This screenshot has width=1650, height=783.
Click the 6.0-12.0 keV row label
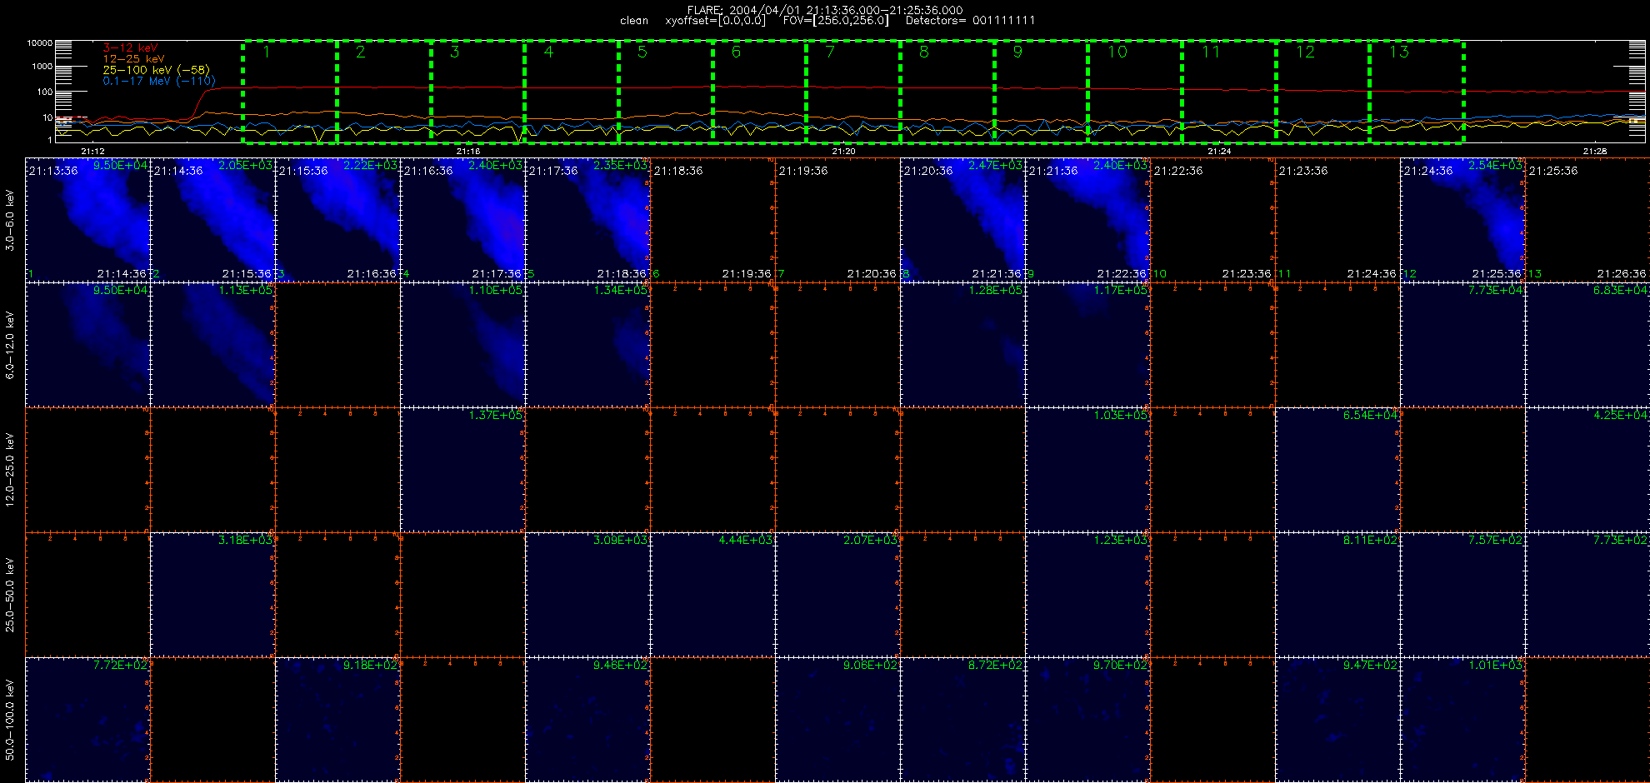tap(10, 345)
